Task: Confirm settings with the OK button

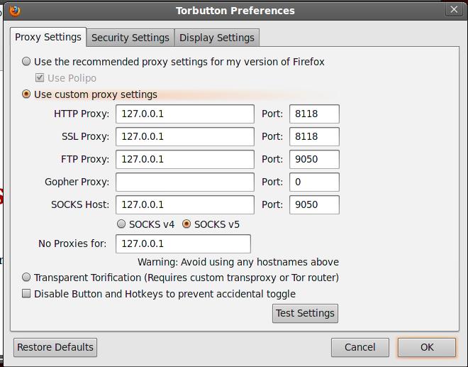Action: tap(426, 347)
